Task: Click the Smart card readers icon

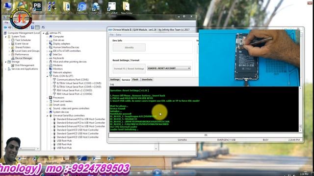Action: (51, 101)
